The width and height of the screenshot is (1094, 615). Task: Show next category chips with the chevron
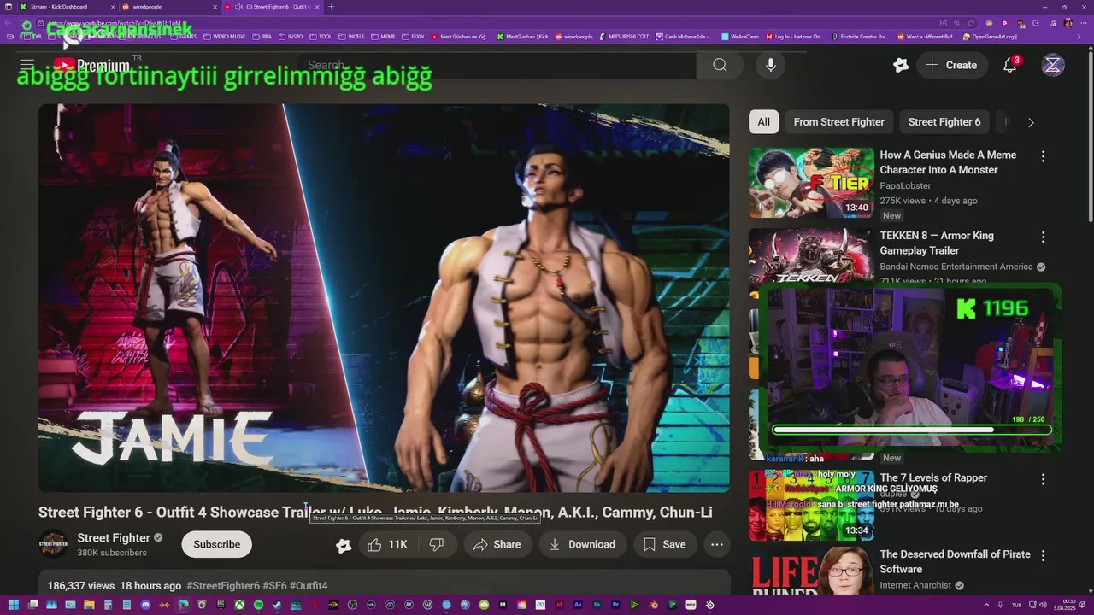1031,122
